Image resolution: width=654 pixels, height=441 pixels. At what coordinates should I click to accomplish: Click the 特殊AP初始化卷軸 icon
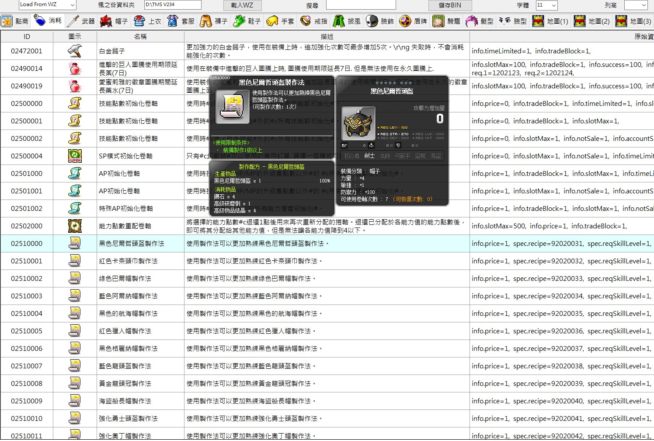(x=75, y=209)
